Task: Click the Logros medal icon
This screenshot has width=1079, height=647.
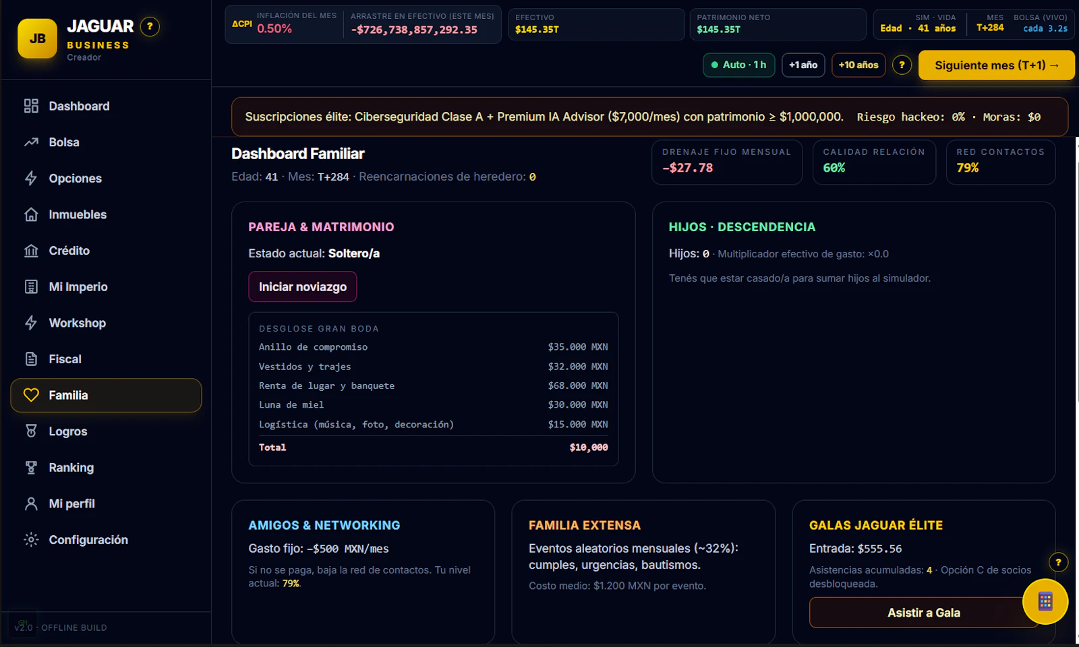Action: click(x=31, y=431)
